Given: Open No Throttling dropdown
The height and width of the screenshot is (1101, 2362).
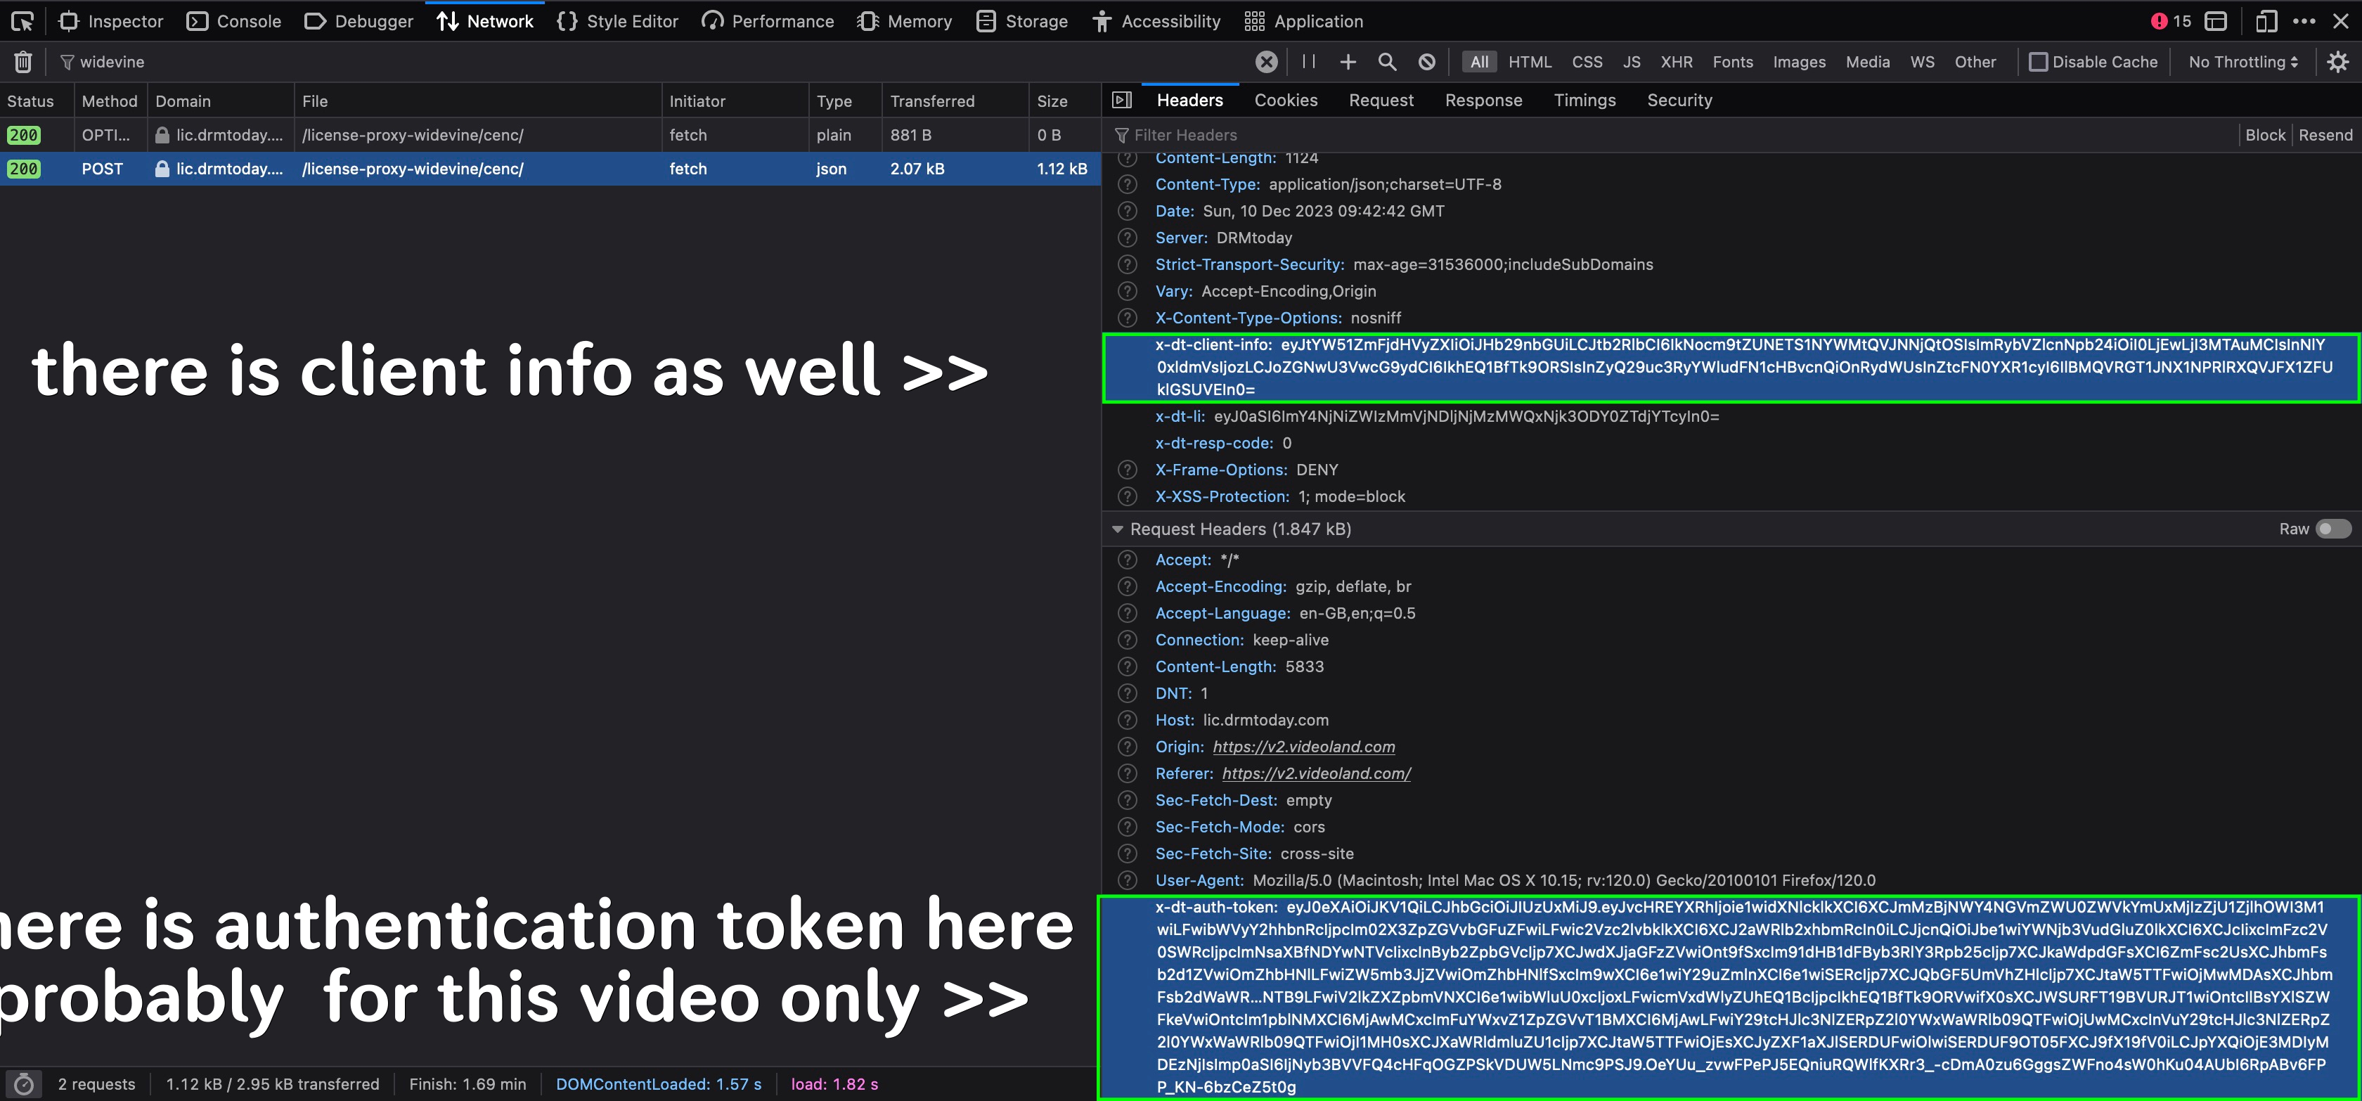Looking at the screenshot, I should pyautogui.click(x=2242, y=61).
